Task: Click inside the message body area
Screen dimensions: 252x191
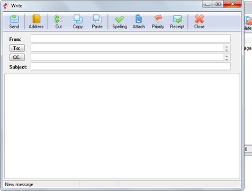Action: 122,126
